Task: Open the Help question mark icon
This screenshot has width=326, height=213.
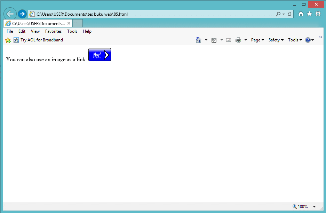Action: pyautogui.click(x=308, y=40)
